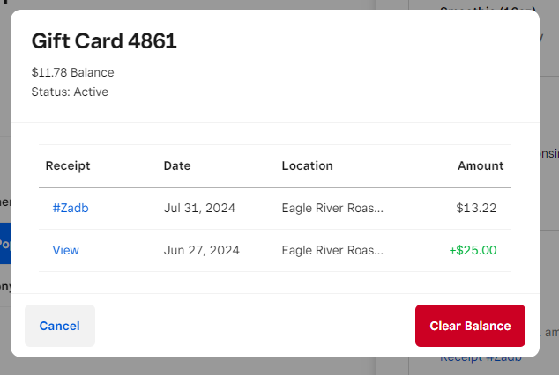The width and height of the screenshot is (559, 375).
Task: Click the $13.22 amount
Action: click(x=476, y=209)
